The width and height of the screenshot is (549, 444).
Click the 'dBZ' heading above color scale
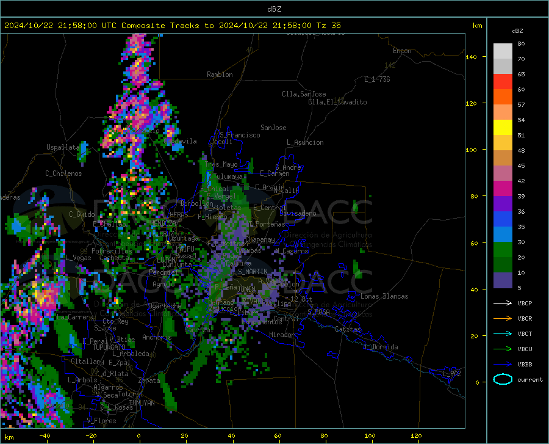pos(517,31)
